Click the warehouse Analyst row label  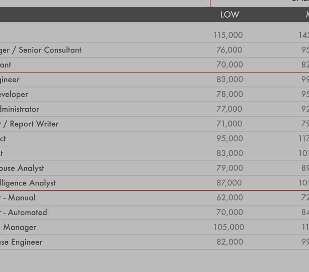point(22,168)
